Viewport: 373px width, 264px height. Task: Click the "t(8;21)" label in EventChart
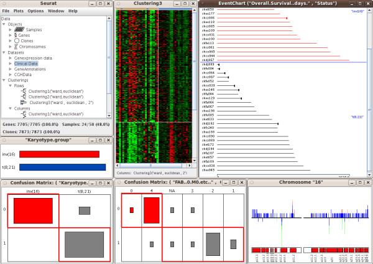[x=357, y=117]
